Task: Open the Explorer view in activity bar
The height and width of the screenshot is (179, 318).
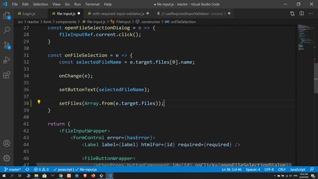Action: click(6, 15)
